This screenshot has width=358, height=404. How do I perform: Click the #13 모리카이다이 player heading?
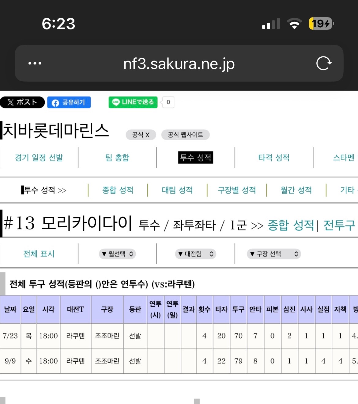68,223
